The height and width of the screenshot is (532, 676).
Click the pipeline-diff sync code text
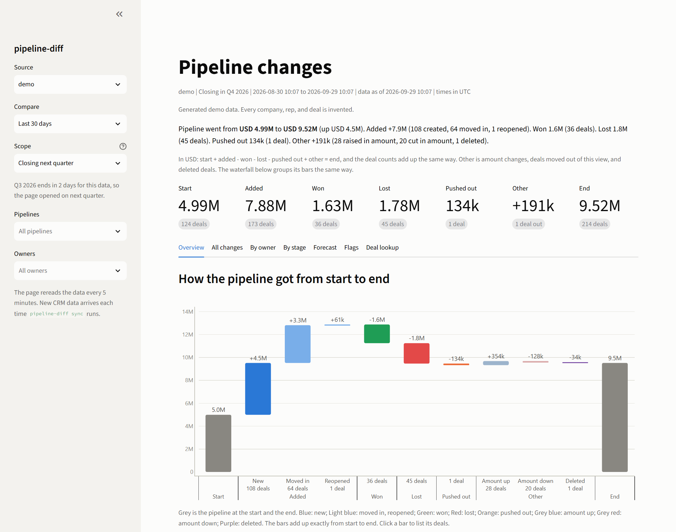(x=57, y=314)
